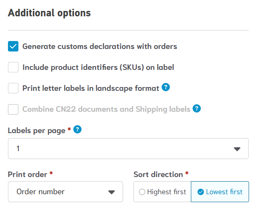
Task: Select the Highest first sort direction
Action: (x=162, y=192)
